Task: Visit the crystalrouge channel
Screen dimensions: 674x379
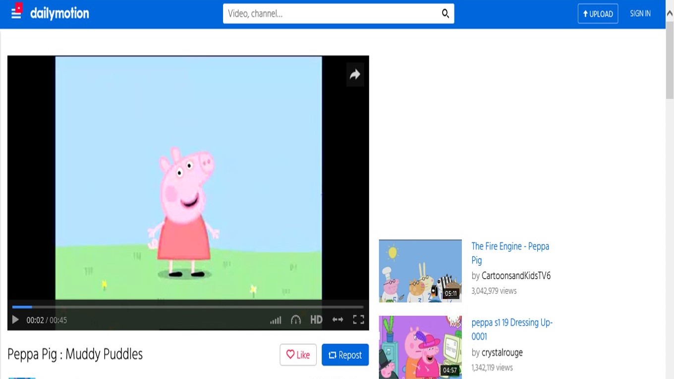Action: tap(502, 352)
